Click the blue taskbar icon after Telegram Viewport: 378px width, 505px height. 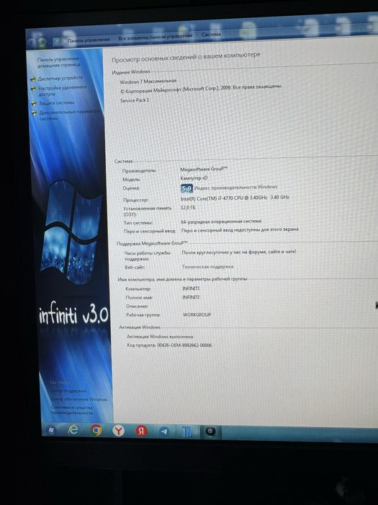(x=187, y=432)
